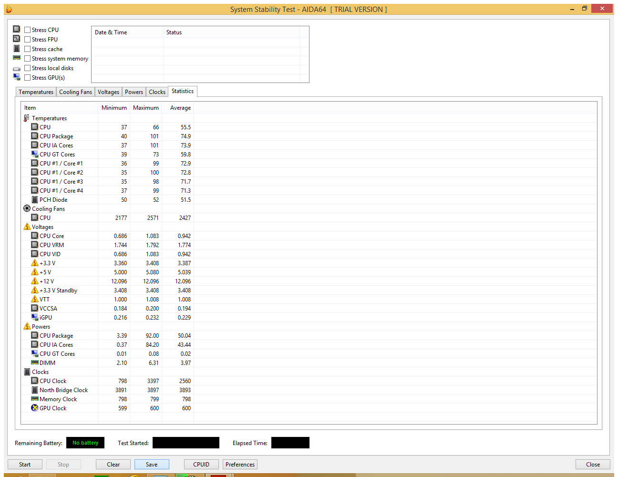The height and width of the screenshot is (477, 618).
Task: Check the Stress system memory option
Action: [27, 58]
